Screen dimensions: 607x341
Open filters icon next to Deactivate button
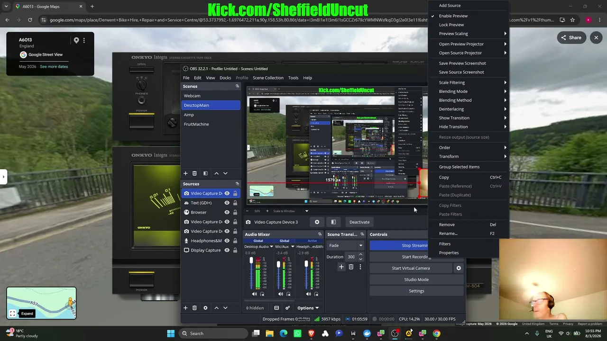click(333, 222)
